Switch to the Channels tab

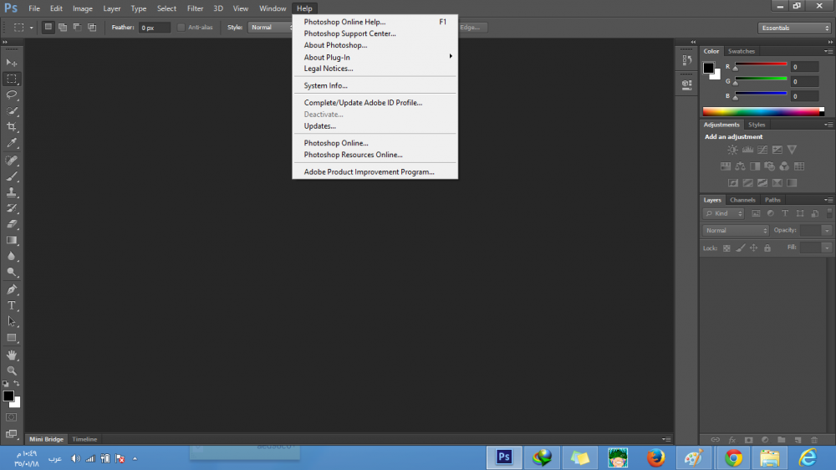742,200
